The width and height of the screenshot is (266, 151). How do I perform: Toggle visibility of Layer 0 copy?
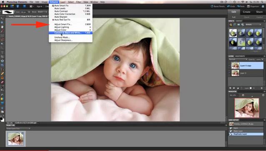click(x=229, y=65)
